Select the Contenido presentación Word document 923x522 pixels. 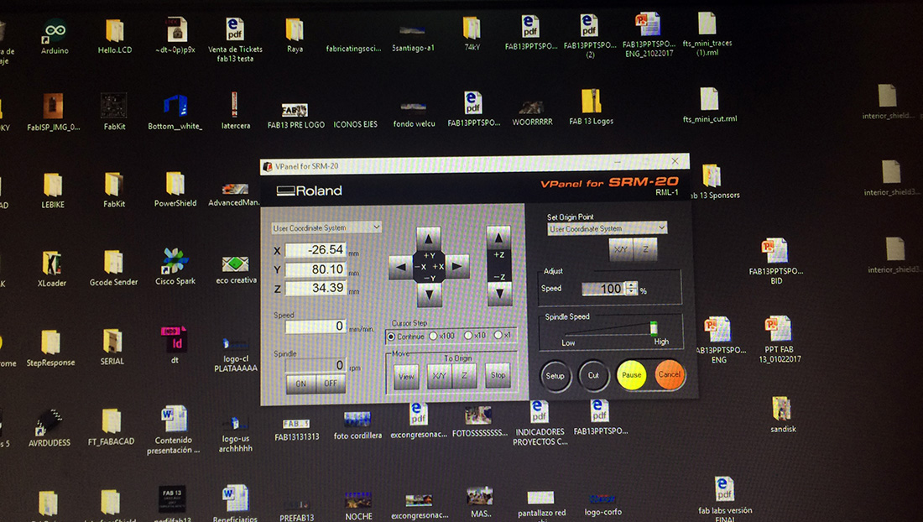(x=173, y=431)
